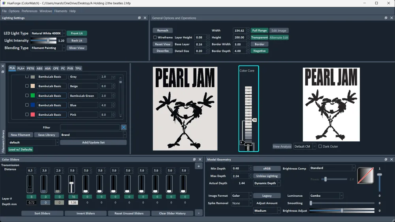Click the HueForge app icon in the title bar

point(4,3)
